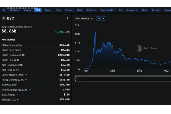Expand the Stablecoins Mcap metric
Image resolution: width=171 pixels, height=114 pixels.
pos(24,45)
